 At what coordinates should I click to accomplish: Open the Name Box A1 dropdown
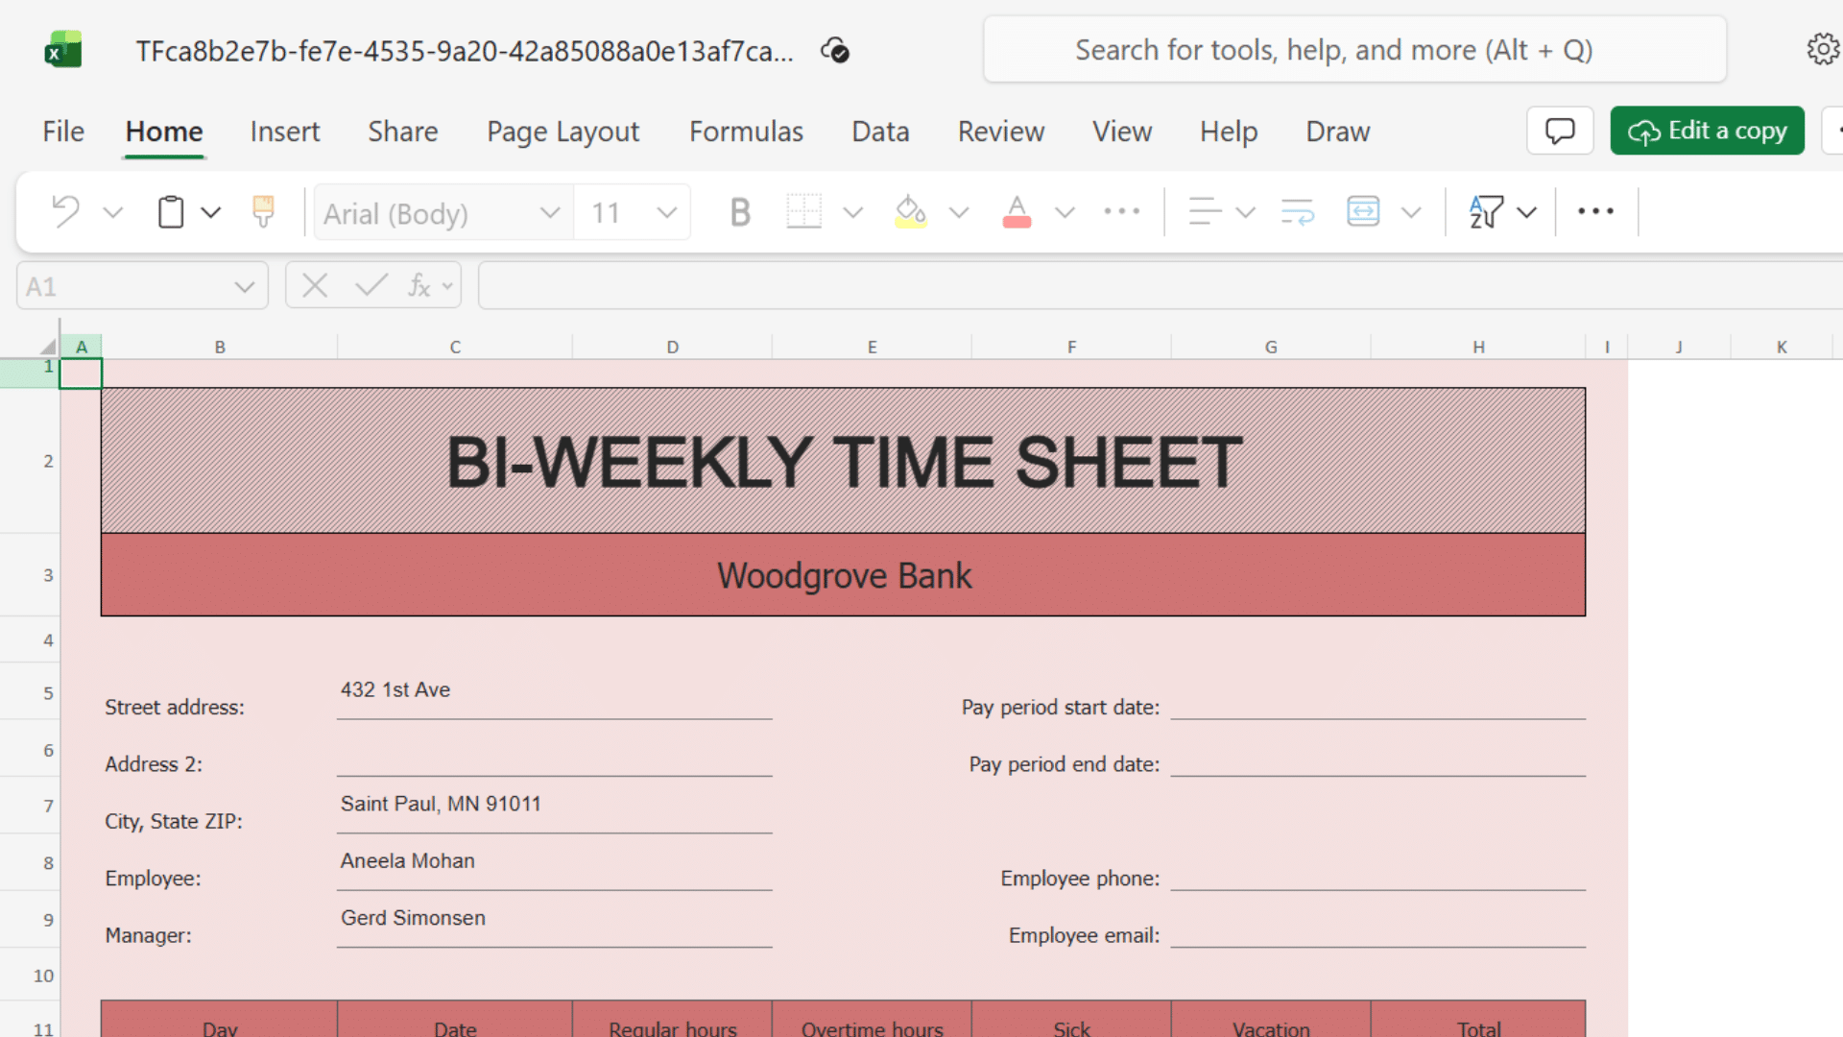(x=244, y=286)
